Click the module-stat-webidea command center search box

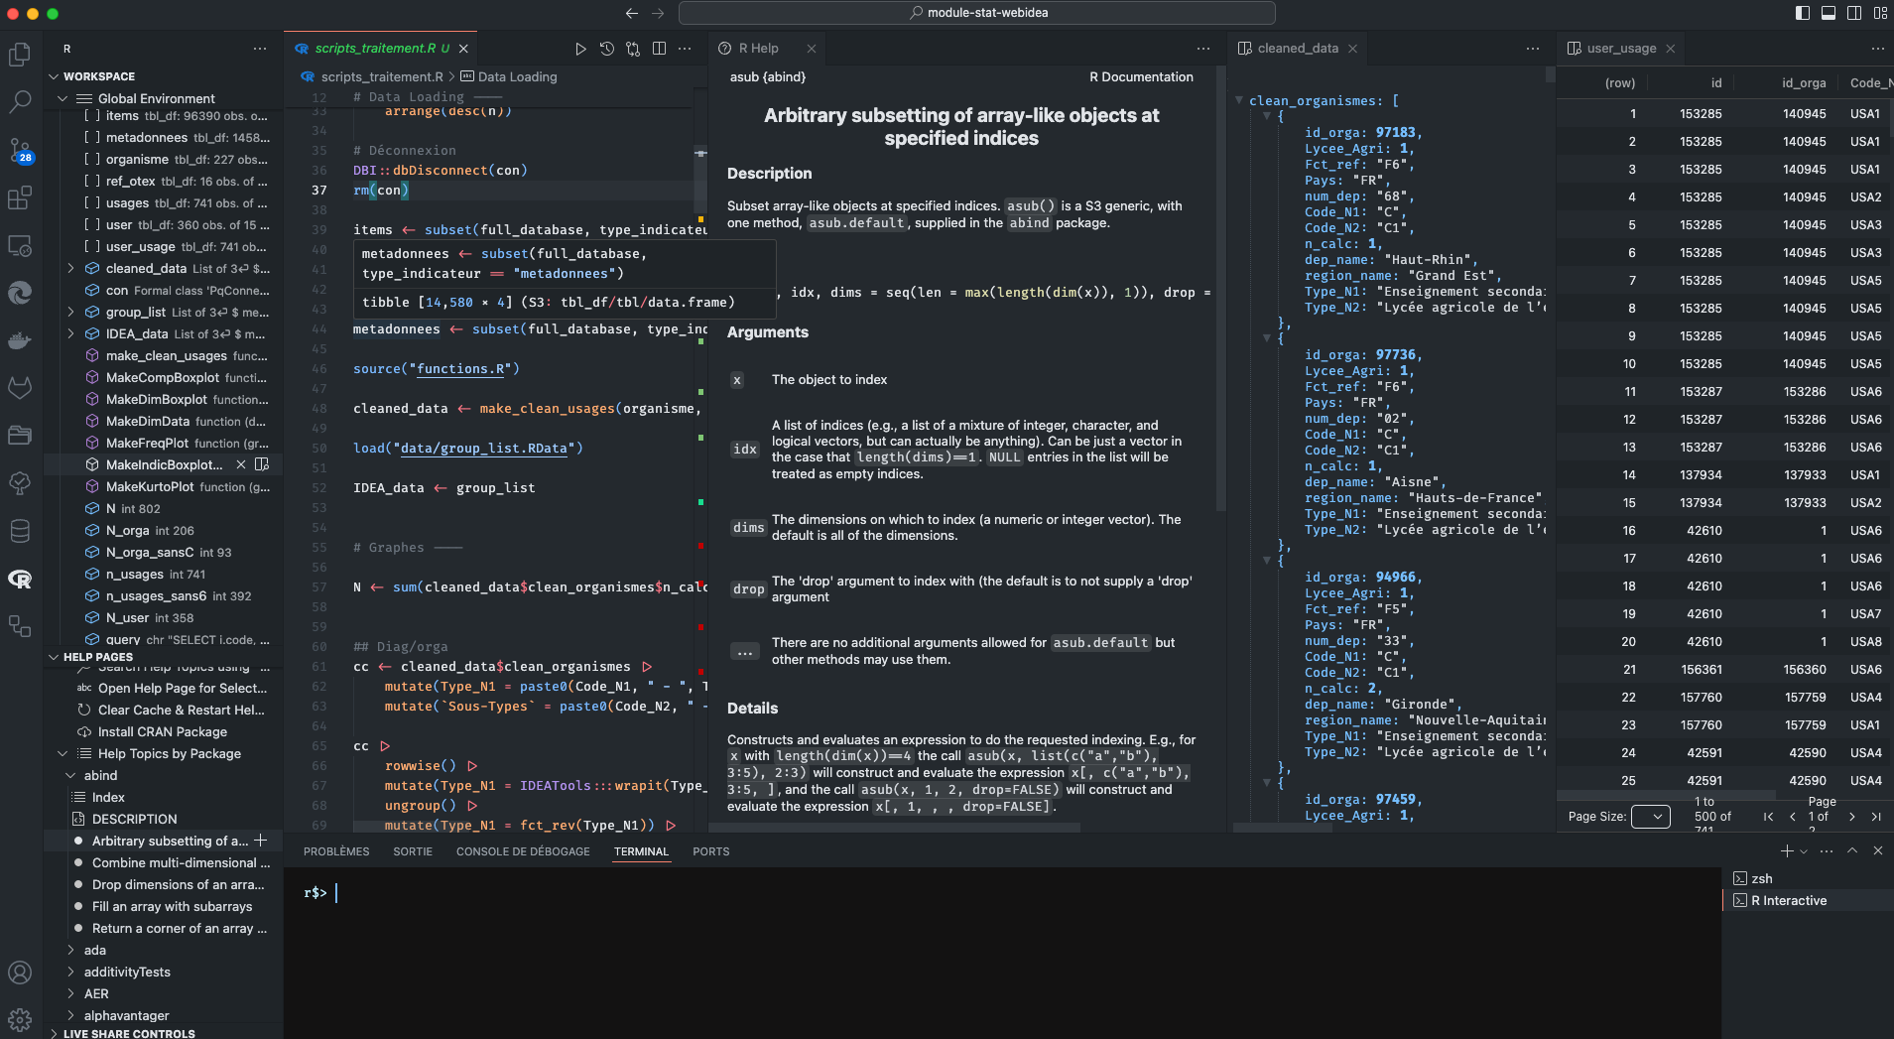point(977,13)
